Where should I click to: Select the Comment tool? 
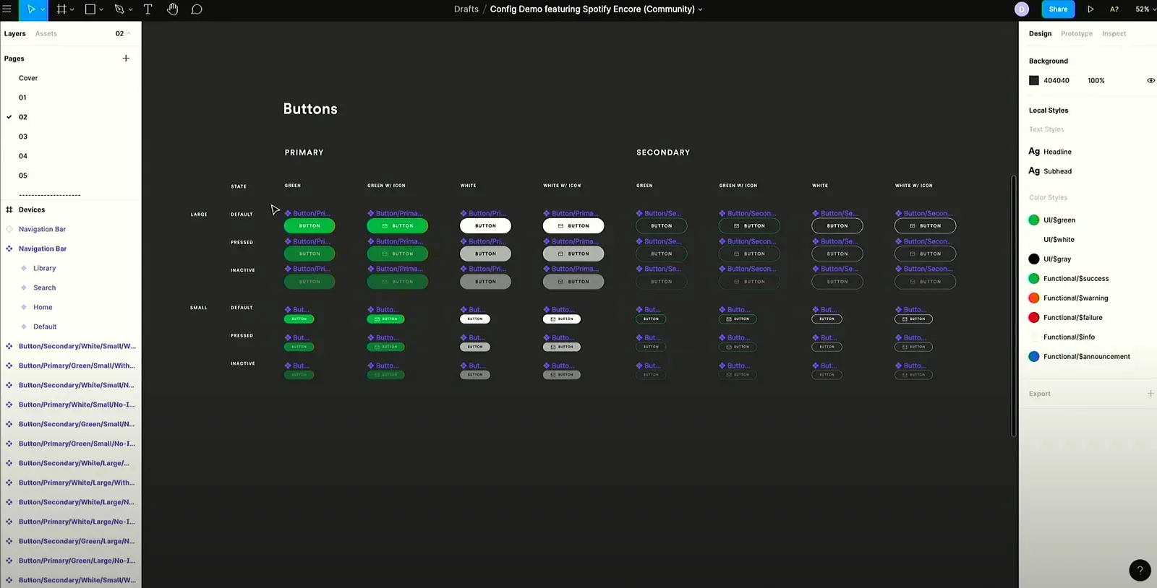point(197,9)
